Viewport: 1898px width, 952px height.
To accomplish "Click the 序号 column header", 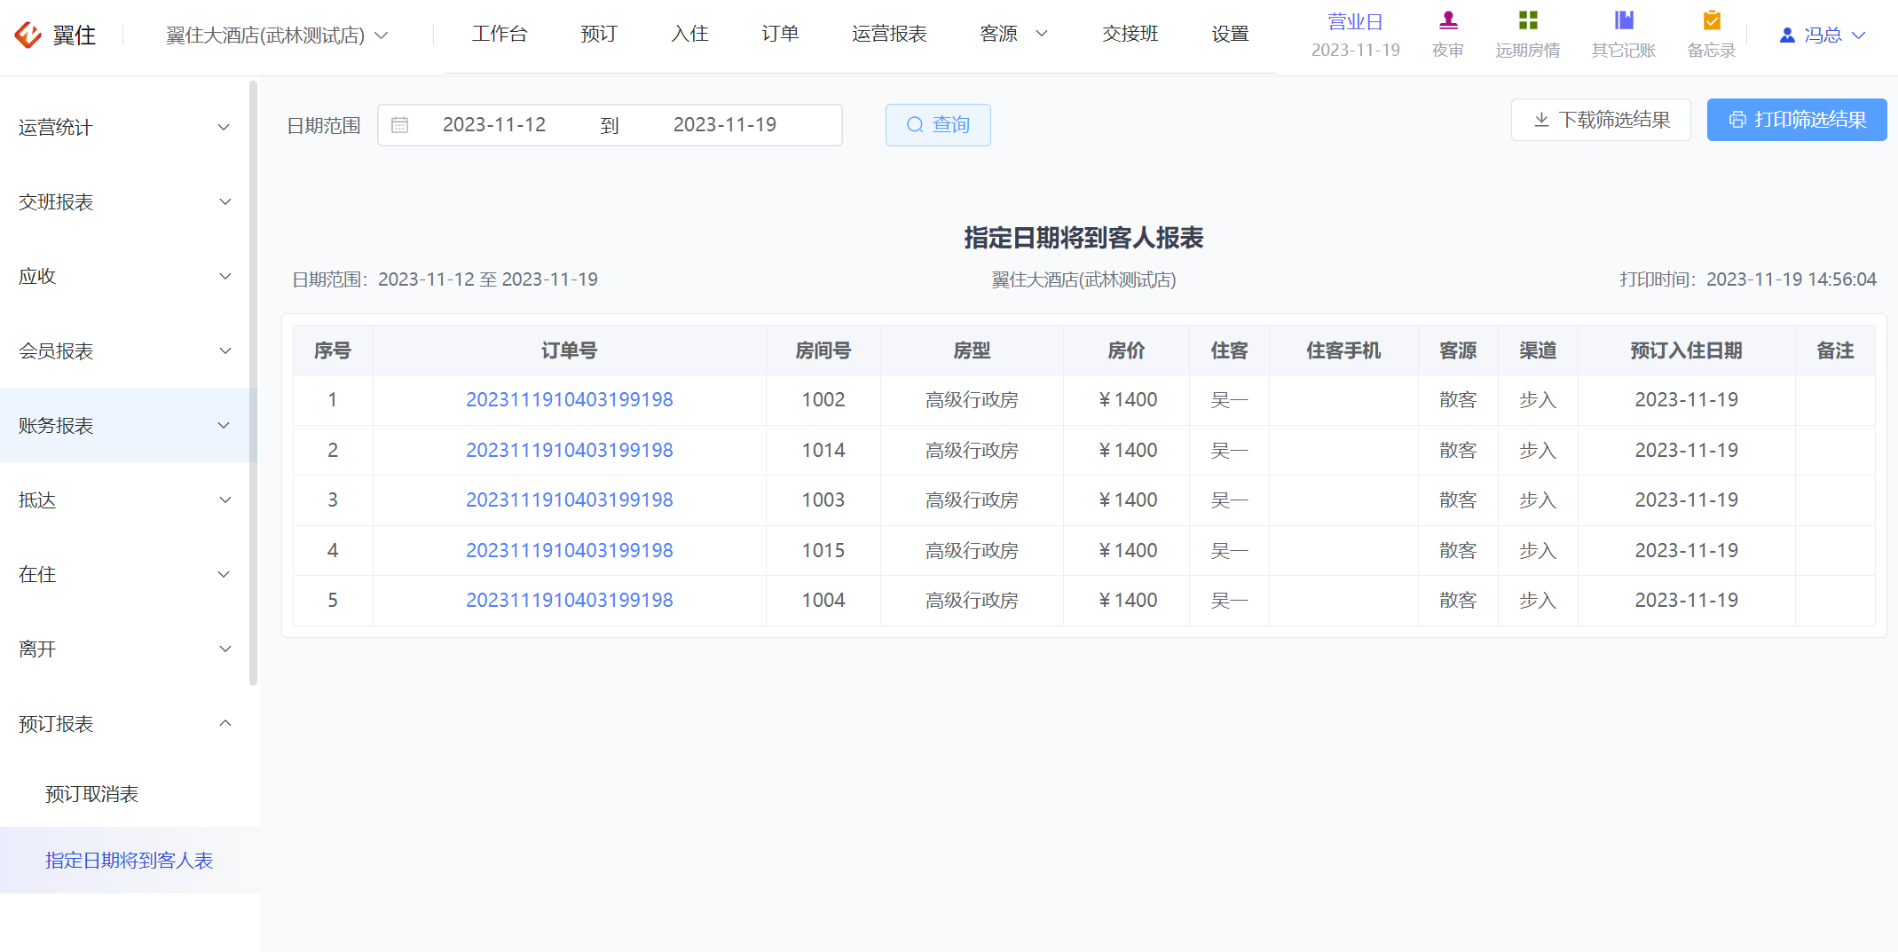I will (333, 350).
